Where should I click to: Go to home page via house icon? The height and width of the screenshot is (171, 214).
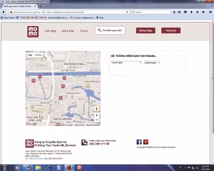(x=198, y=12)
